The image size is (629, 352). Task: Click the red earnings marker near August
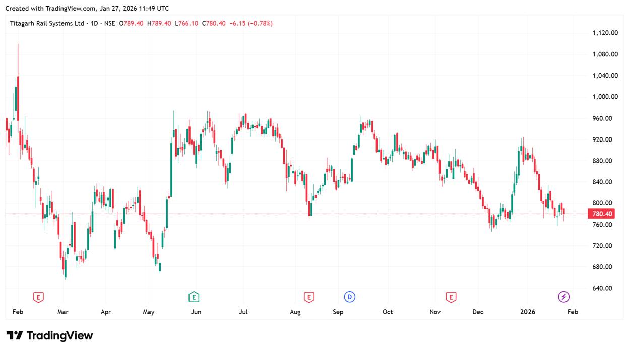pos(309,297)
